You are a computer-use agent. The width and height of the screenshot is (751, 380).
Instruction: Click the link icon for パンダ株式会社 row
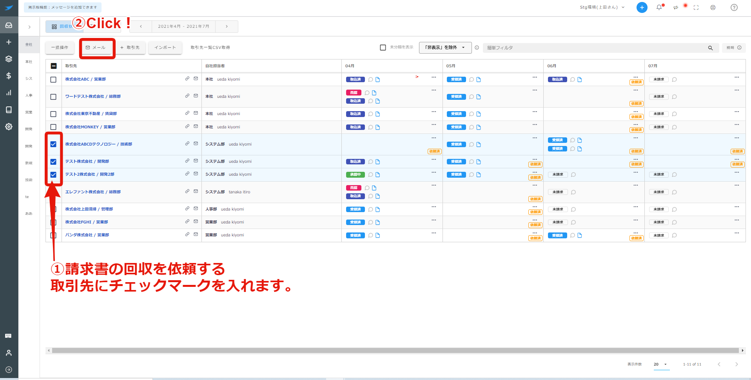[x=187, y=234]
